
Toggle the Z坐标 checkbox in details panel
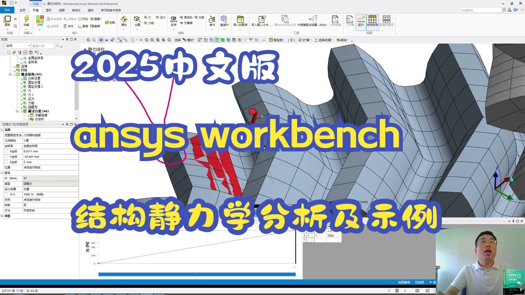(x=6, y=162)
